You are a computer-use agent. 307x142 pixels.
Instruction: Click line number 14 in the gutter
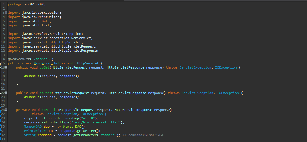pyautogui.click(x=3, y=59)
